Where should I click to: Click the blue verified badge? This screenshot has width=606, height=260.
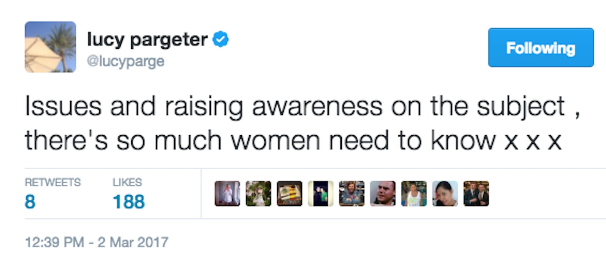pyautogui.click(x=221, y=40)
